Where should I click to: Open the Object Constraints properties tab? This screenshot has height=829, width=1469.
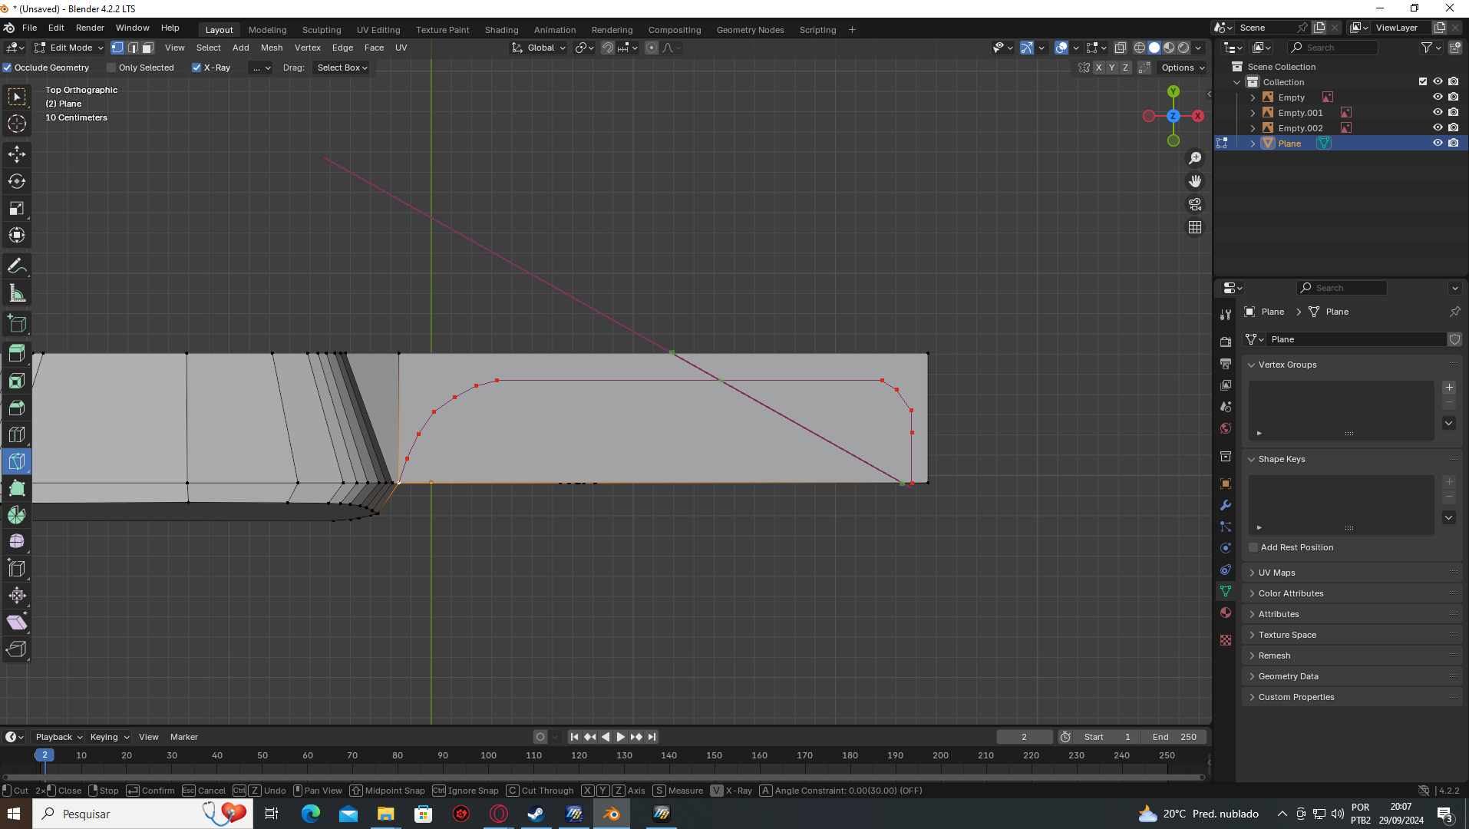(x=1226, y=570)
